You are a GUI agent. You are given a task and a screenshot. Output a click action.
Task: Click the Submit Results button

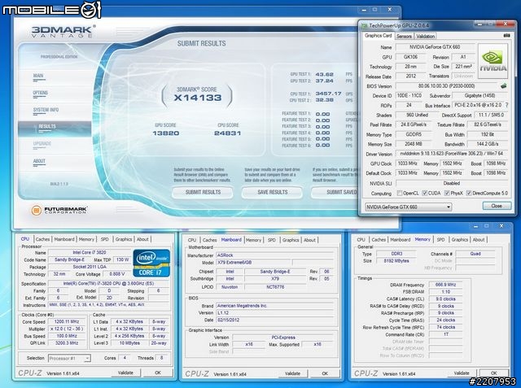tap(203, 192)
